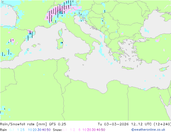Click the island of Crete on the map
Screen dimensions: 171x132
click(x=127, y=68)
